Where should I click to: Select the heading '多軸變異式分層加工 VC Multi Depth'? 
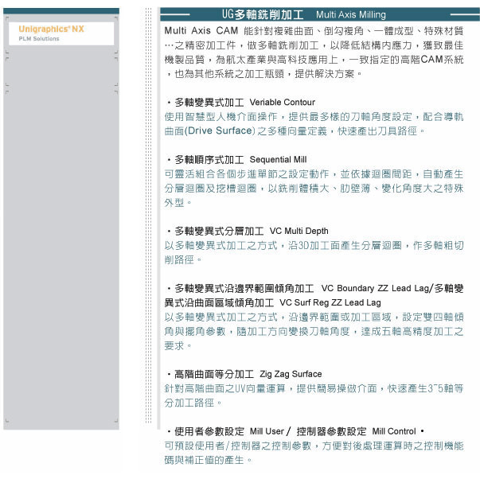(x=252, y=231)
